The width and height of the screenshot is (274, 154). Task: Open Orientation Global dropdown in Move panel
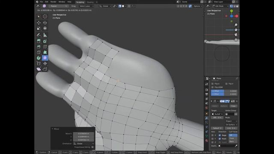tap(83, 144)
